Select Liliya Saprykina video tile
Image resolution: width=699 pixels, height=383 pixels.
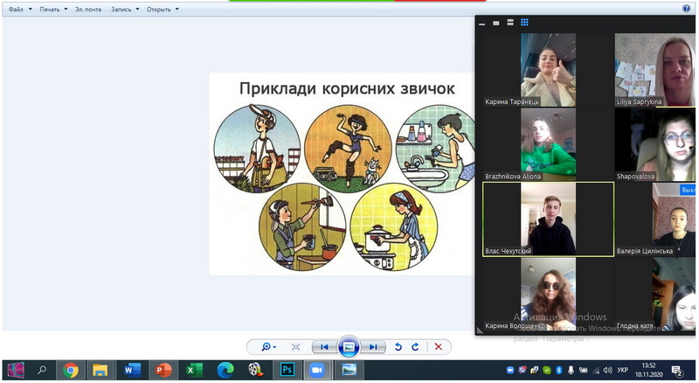tap(654, 70)
